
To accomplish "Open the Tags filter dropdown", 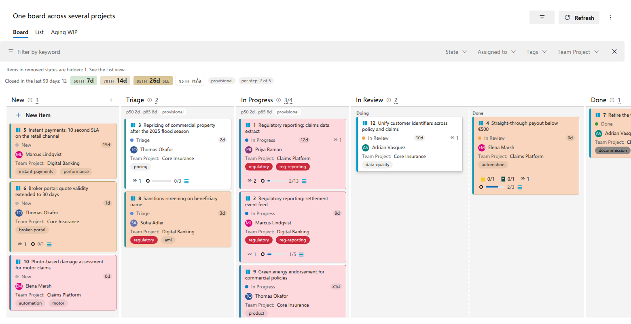I will pos(537,52).
